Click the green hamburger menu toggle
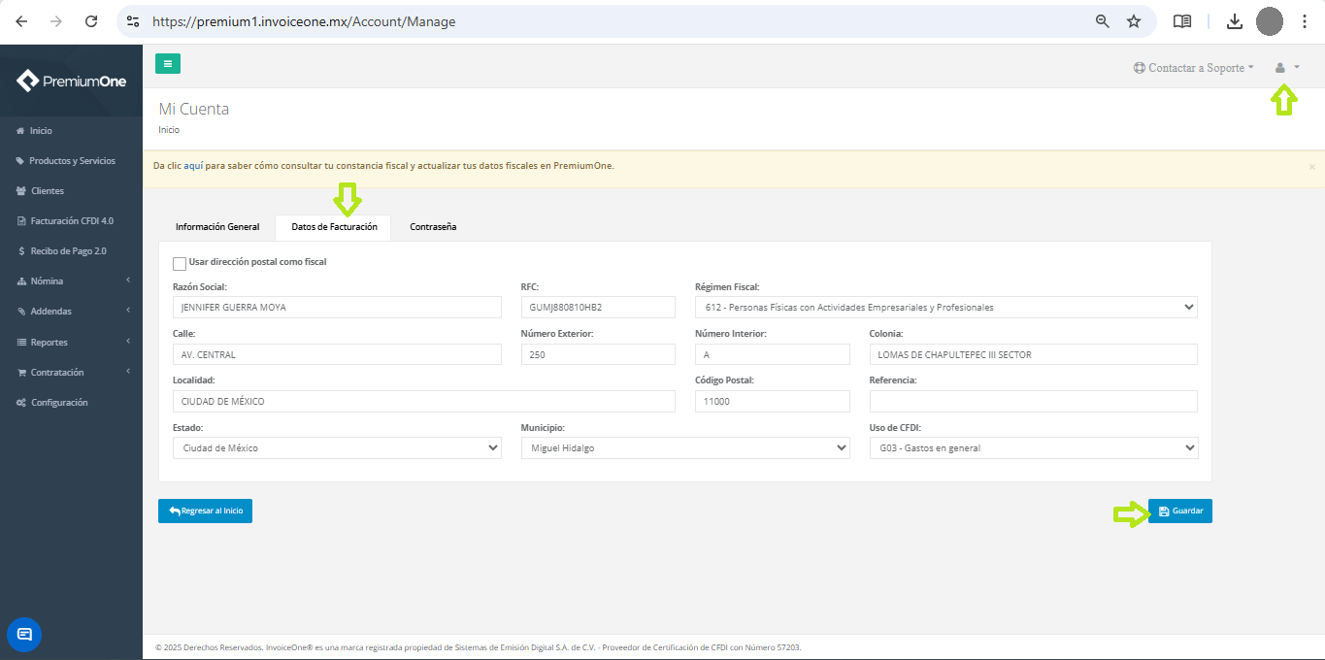Viewport: 1325px width, 660px height. pyautogui.click(x=167, y=64)
